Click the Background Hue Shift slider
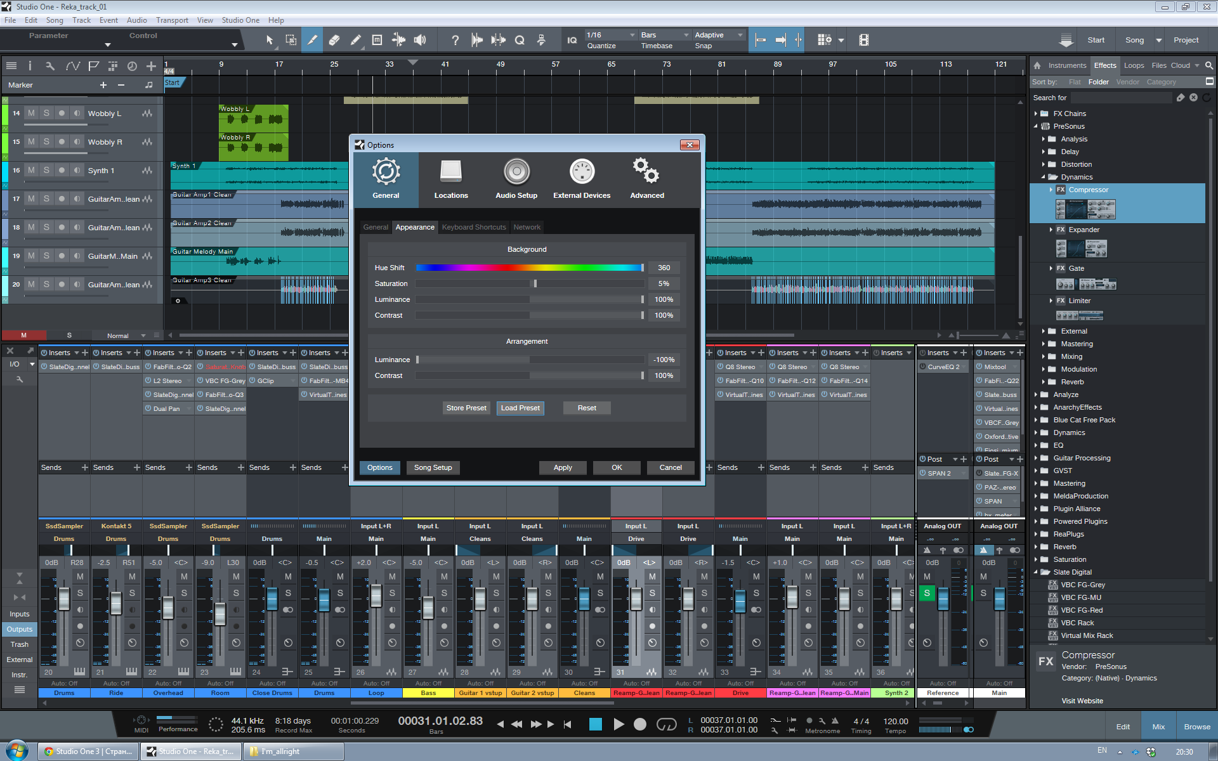Screen dimensions: 1218x761 (530, 268)
